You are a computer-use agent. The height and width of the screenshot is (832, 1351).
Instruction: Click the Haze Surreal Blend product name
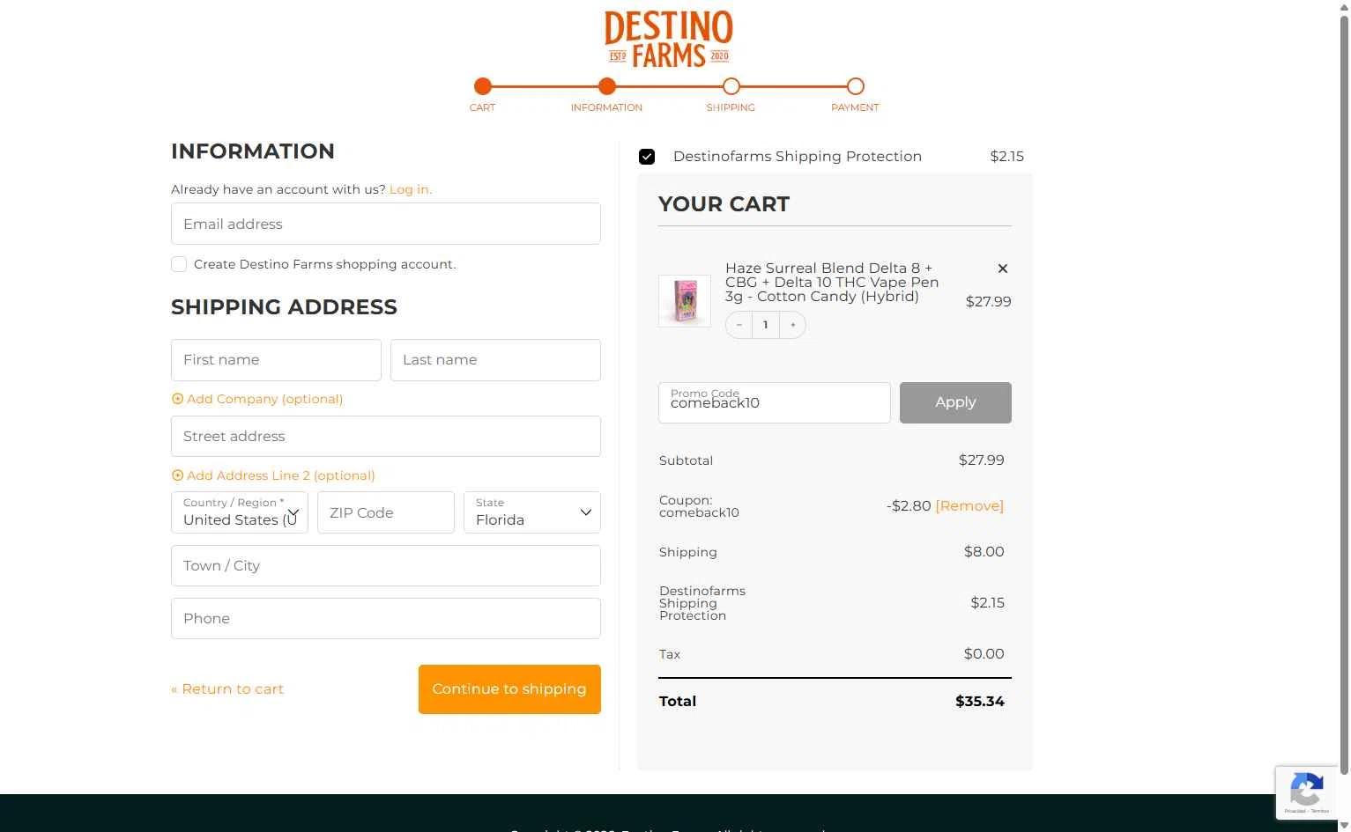point(832,282)
